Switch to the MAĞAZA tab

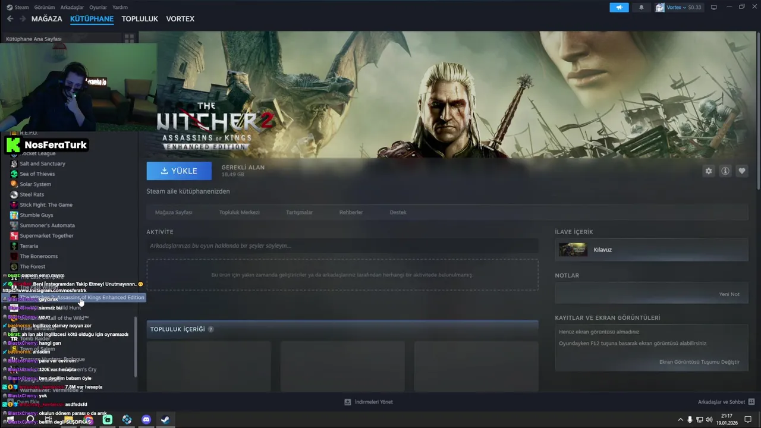click(x=46, y=19)
